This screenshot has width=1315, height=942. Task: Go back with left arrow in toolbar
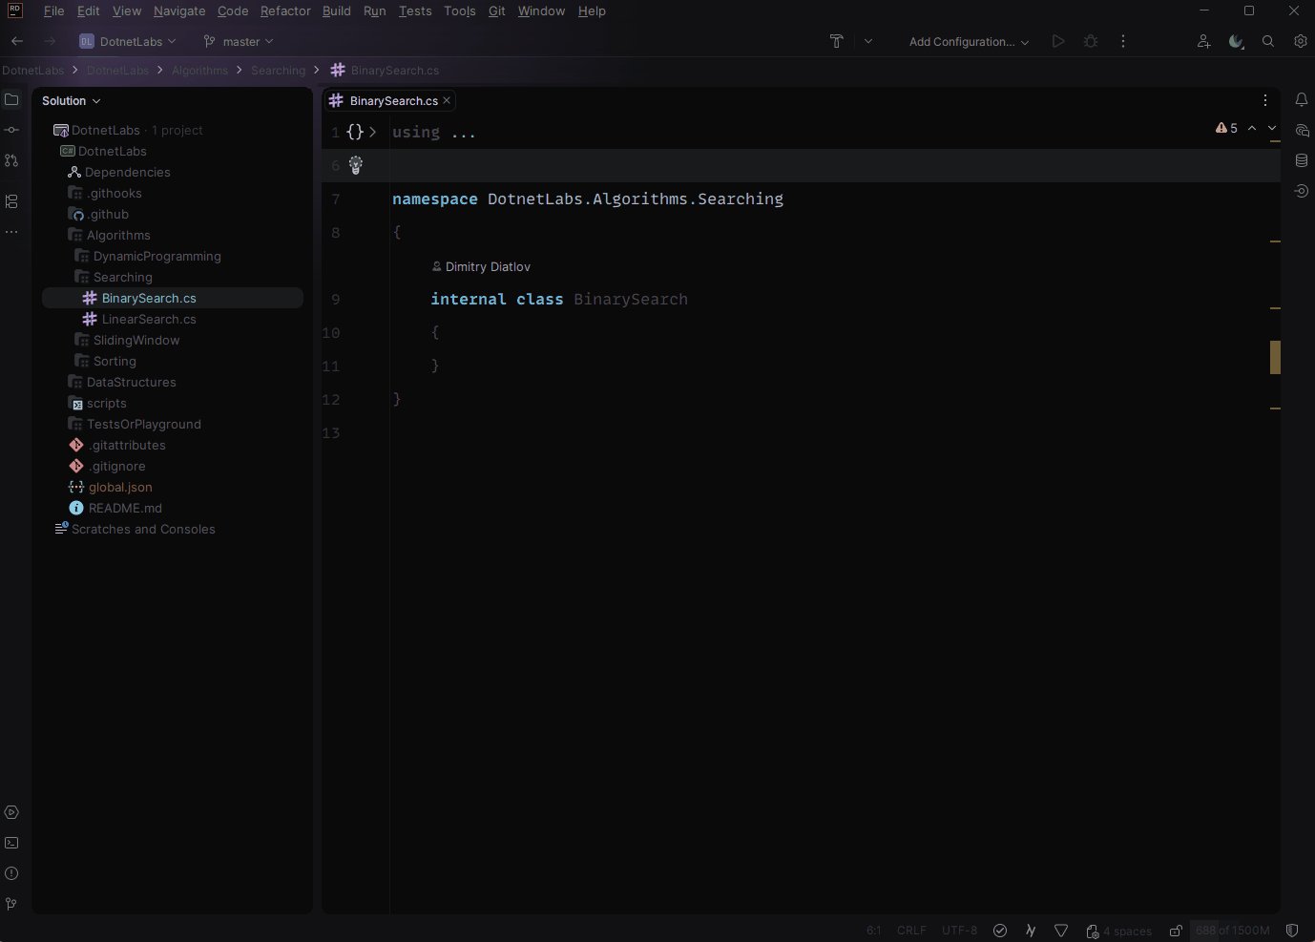(x=17, y=41)
